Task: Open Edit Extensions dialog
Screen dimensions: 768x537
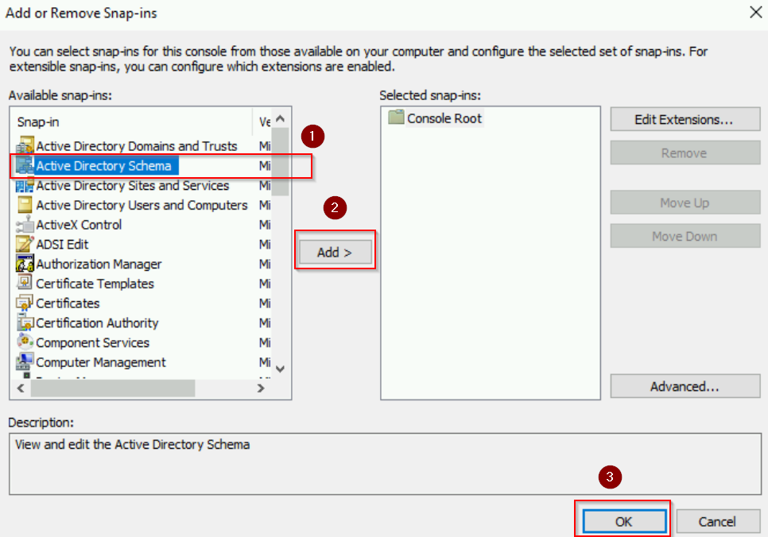Action: click(x=685, y=119)
